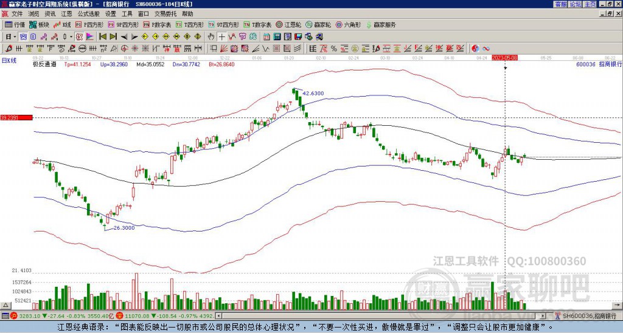Open the 工具 menu

(x=127, y=14)
